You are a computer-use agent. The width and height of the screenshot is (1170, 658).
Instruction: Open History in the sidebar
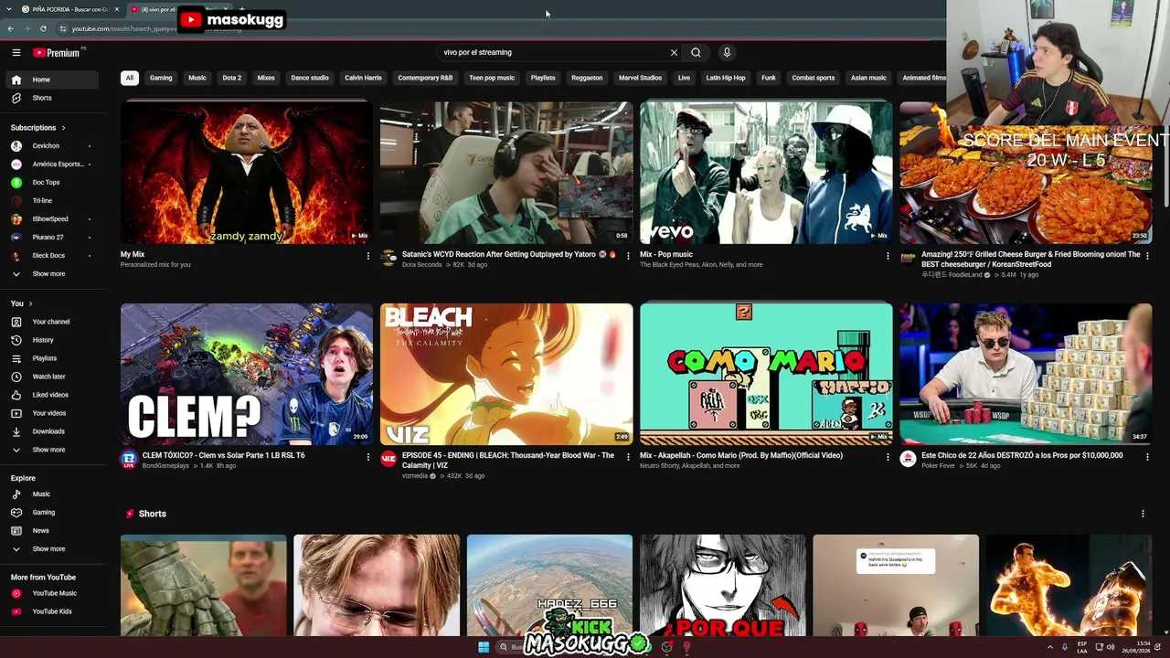coord(51,340)
